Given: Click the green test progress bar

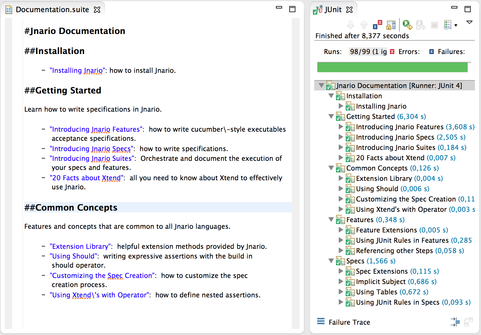Looking at the screenshot, I should click(x=392, y=67).
